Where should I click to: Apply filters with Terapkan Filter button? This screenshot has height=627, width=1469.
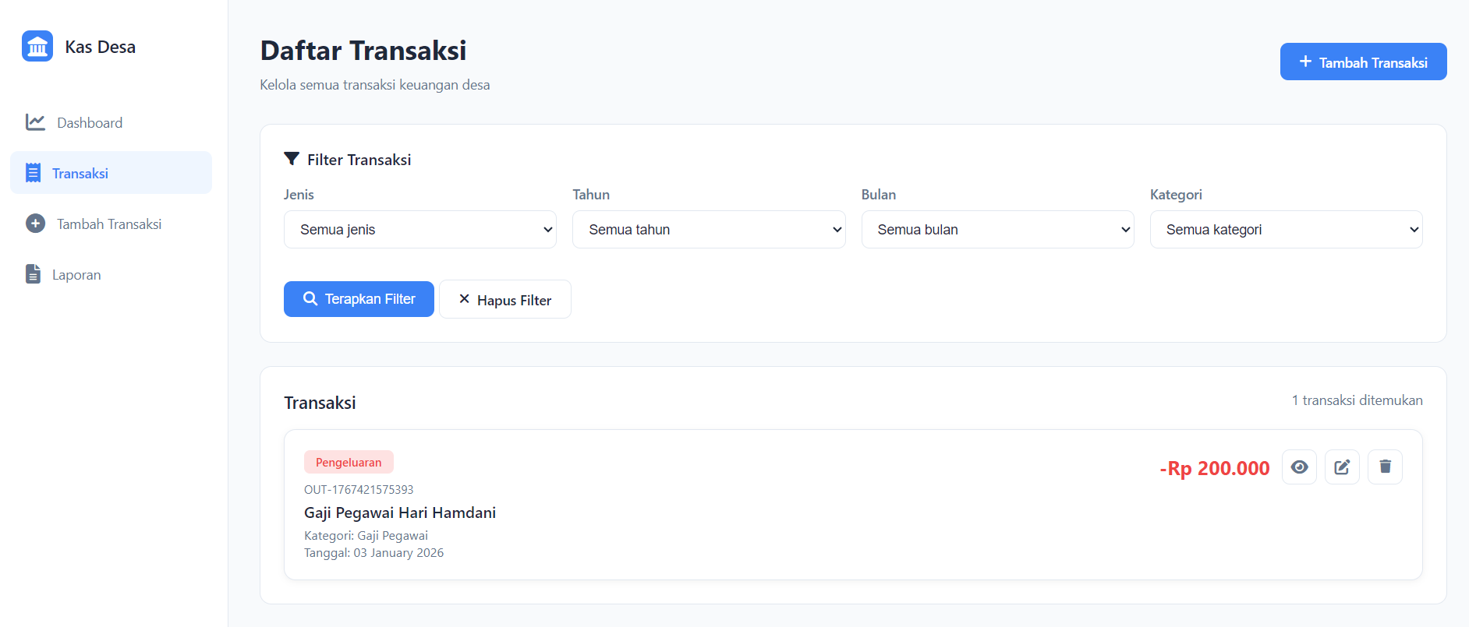pyautogui.click(x=359, y=299)
